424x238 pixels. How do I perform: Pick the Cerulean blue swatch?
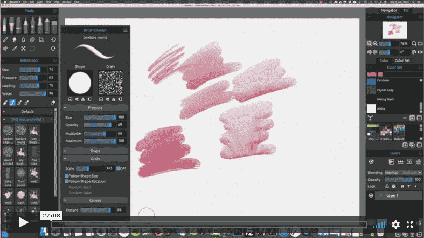(x=371, y=81)
